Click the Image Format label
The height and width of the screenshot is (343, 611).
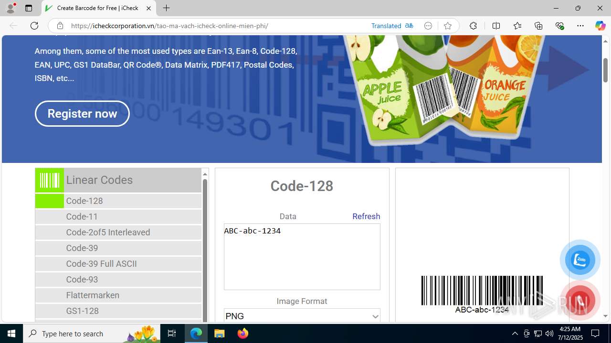click(x=302, y=301)
